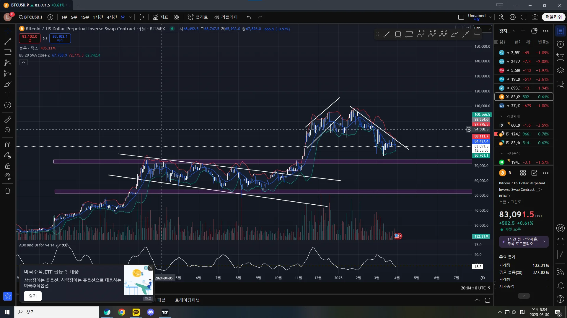Toggle lock all drawings
The height and width of the screenshot is (318, 567).
[x=8, y=166]
